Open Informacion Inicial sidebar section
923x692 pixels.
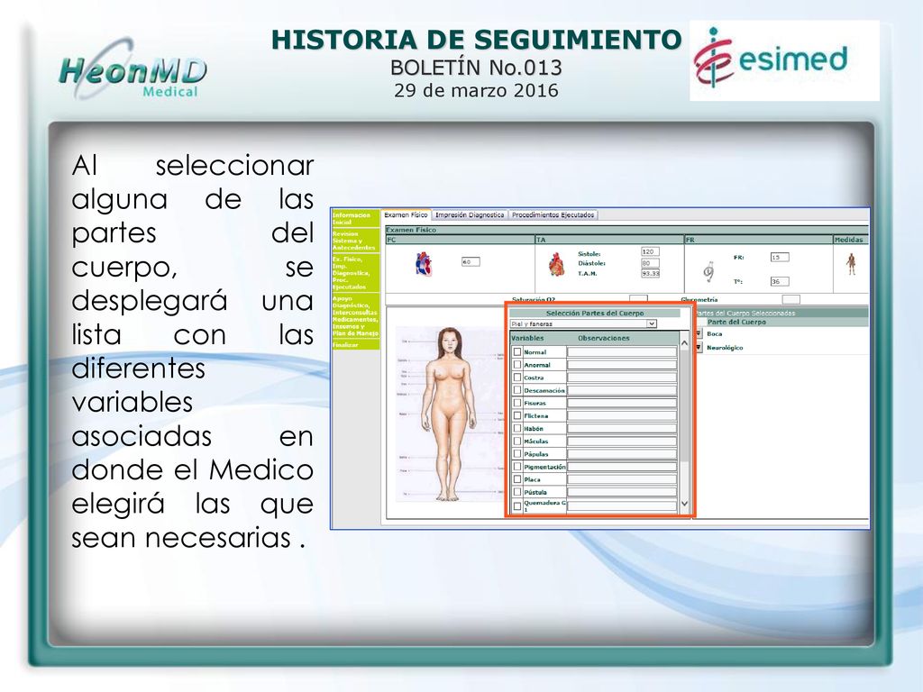(x=355, y=218)
